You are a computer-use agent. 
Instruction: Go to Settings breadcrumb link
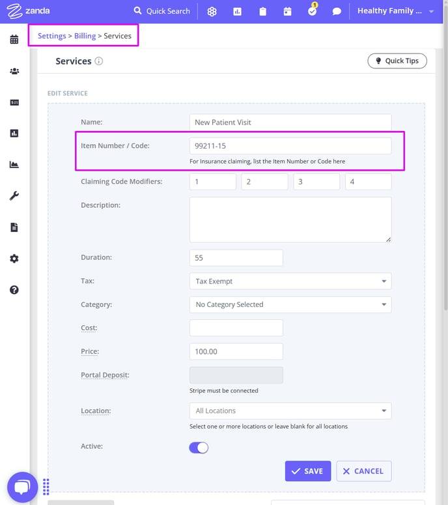coord(52,36)
